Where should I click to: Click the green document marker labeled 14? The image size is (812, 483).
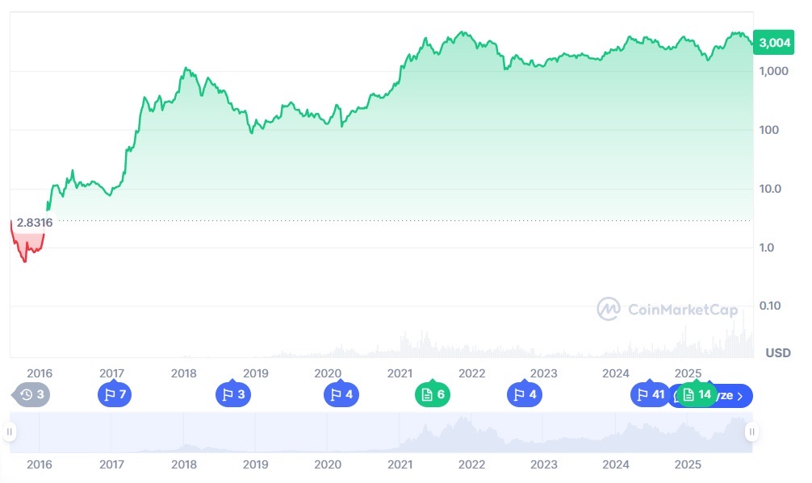pyautogui.click(x=697, y=395)
